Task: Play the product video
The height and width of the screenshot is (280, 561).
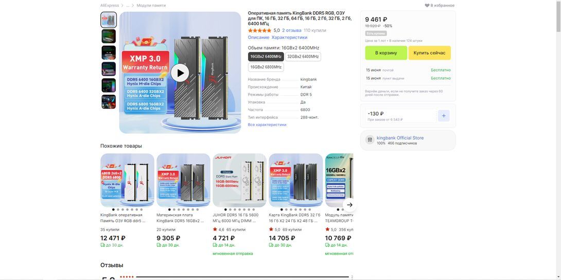Action: [x=180, y=73]
